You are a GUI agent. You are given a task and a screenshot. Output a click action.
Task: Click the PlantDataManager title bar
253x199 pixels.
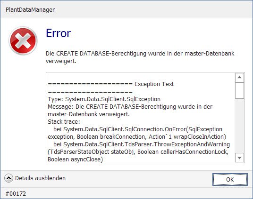[126, 10]
